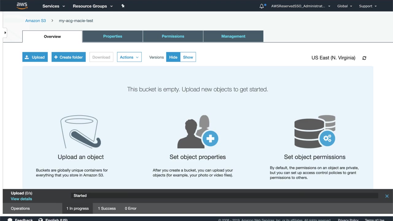Click the Set object properties heading
393x221 pixels.
[198, 157]
